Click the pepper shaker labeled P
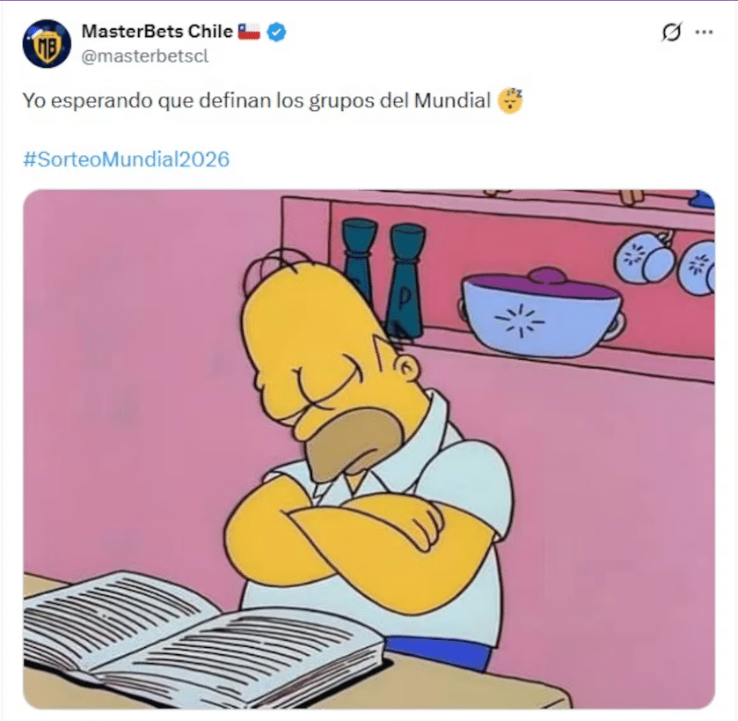Screen dimensions: 738x721 406,280
